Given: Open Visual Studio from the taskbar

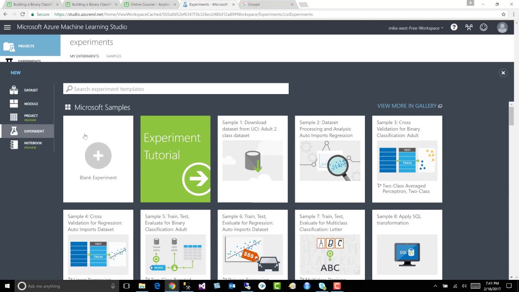Looking at the screenshot, I should [x=202, y=286].
